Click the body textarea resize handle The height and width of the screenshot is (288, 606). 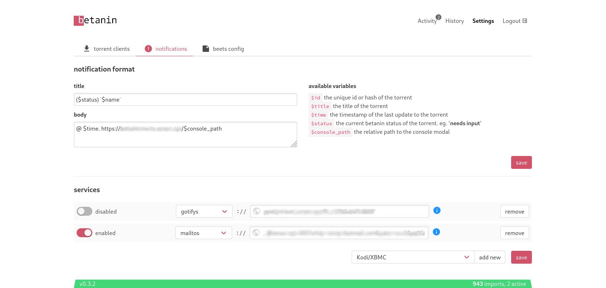tap(294, 144)
